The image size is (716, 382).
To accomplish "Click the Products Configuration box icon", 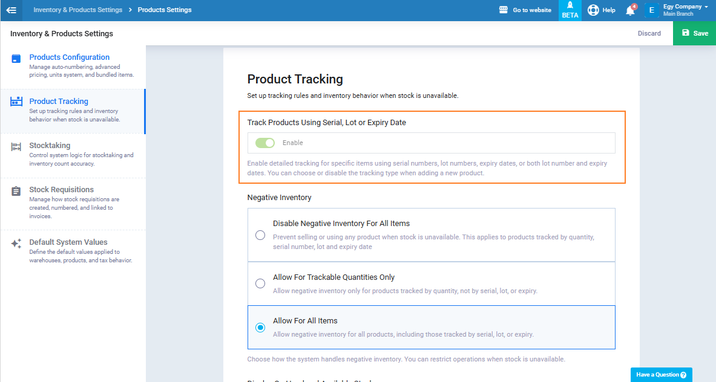I will tap(16, 59).
